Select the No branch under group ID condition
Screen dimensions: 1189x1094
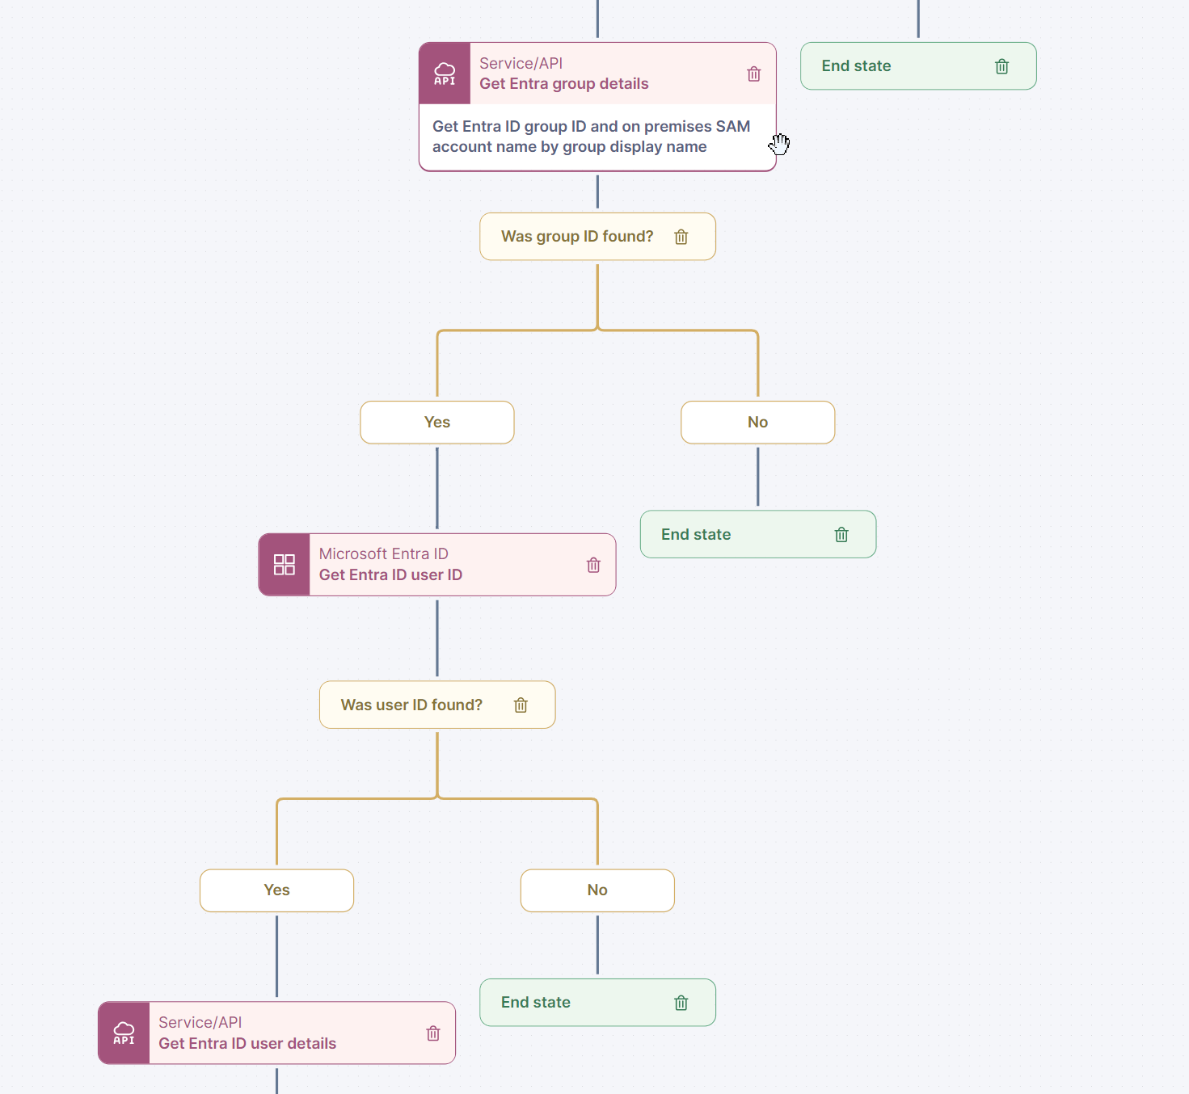click(x=757, y=423)
